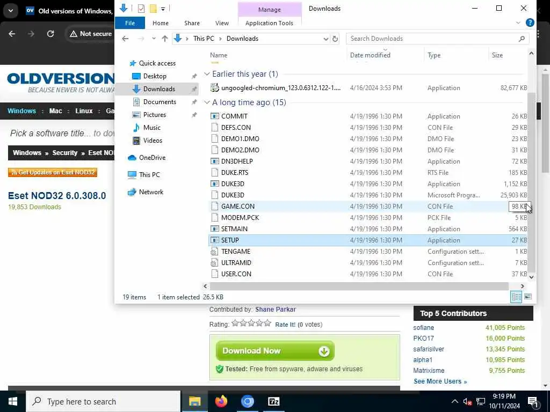Open Mac category on OldVersion site
Viewport: 550px width, 412px height.
click(x=55, y=111)
